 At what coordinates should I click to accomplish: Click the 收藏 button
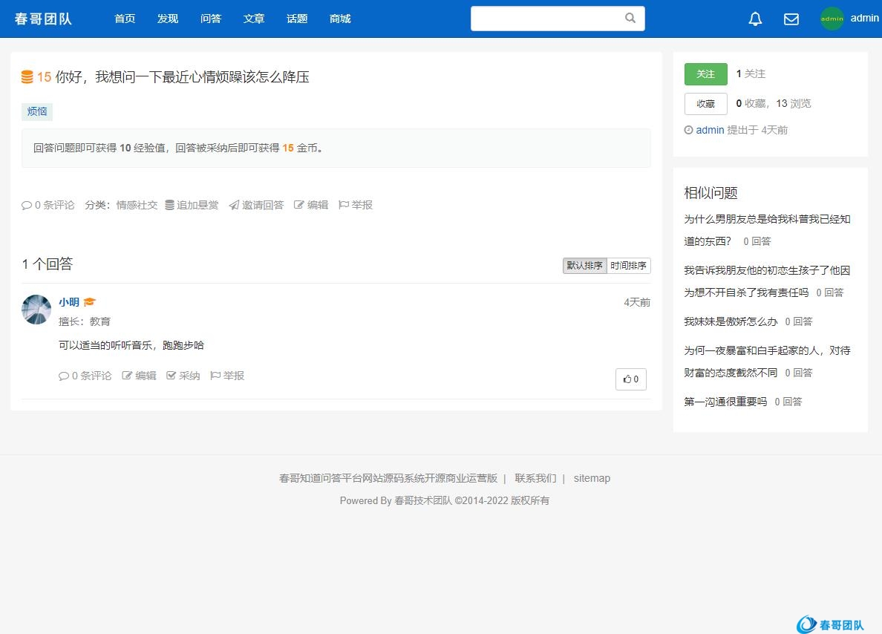point(705,104)
